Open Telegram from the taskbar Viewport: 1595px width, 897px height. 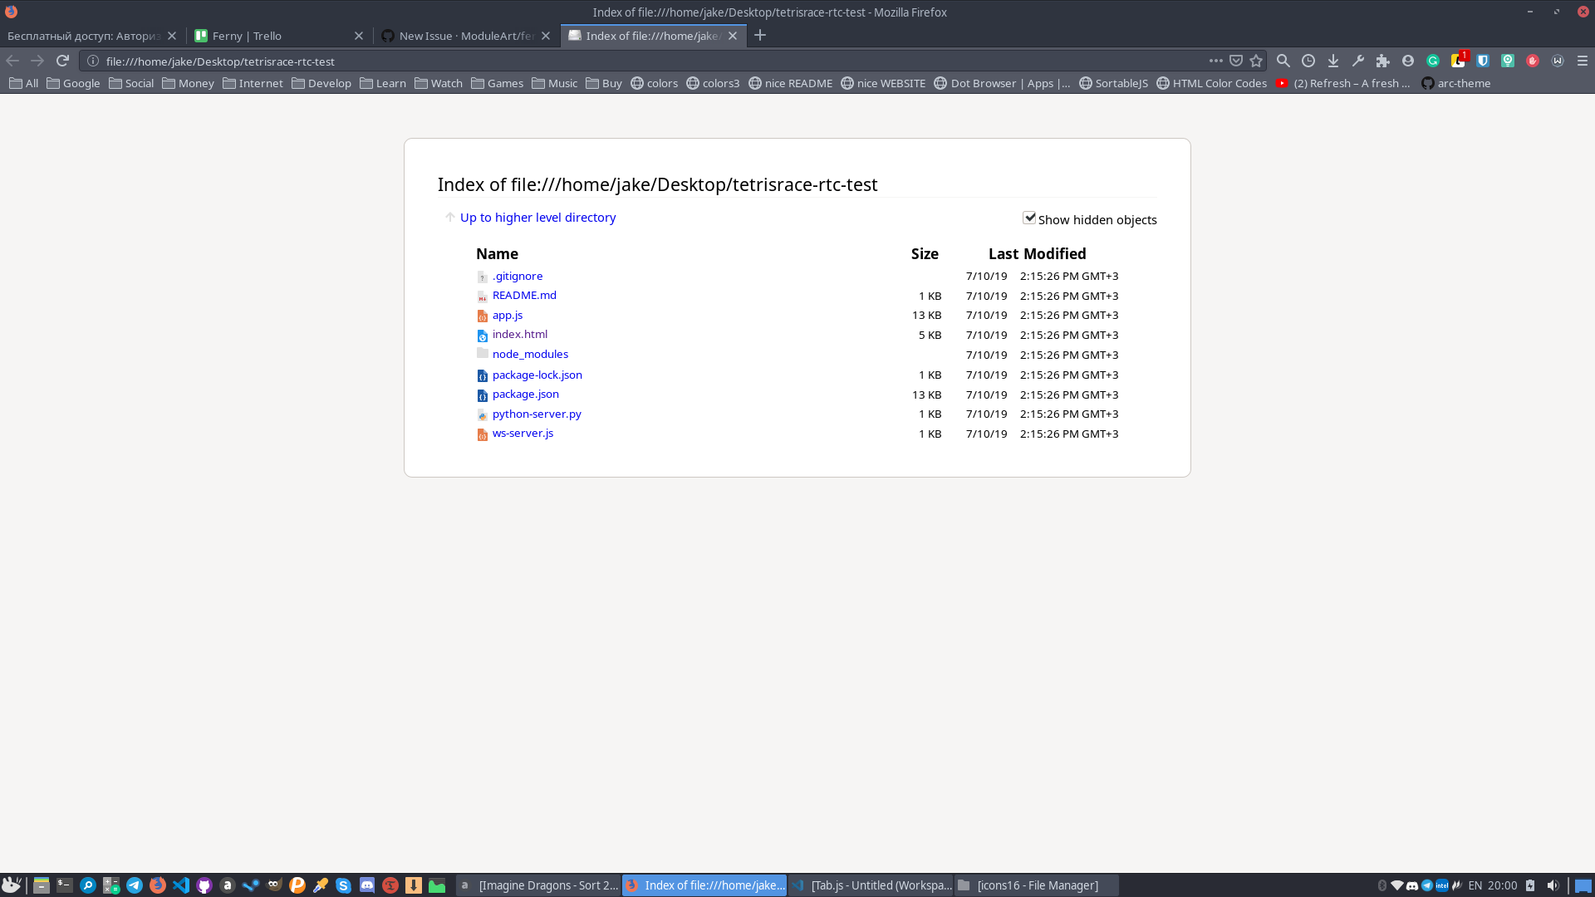[x=135, y=885]
